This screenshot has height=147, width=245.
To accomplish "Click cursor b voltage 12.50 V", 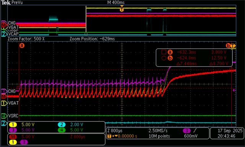I will point(219,58).
